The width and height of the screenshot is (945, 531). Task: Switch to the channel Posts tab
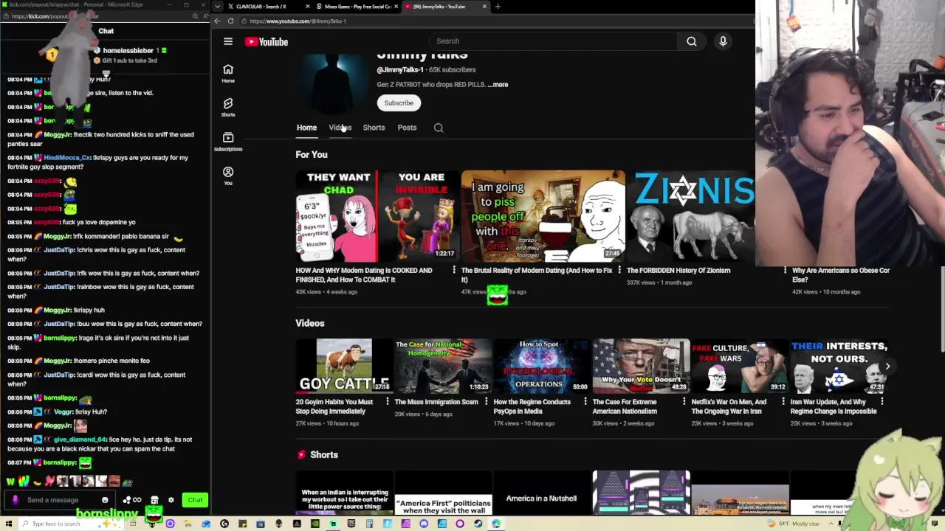(x=407, y=128)
